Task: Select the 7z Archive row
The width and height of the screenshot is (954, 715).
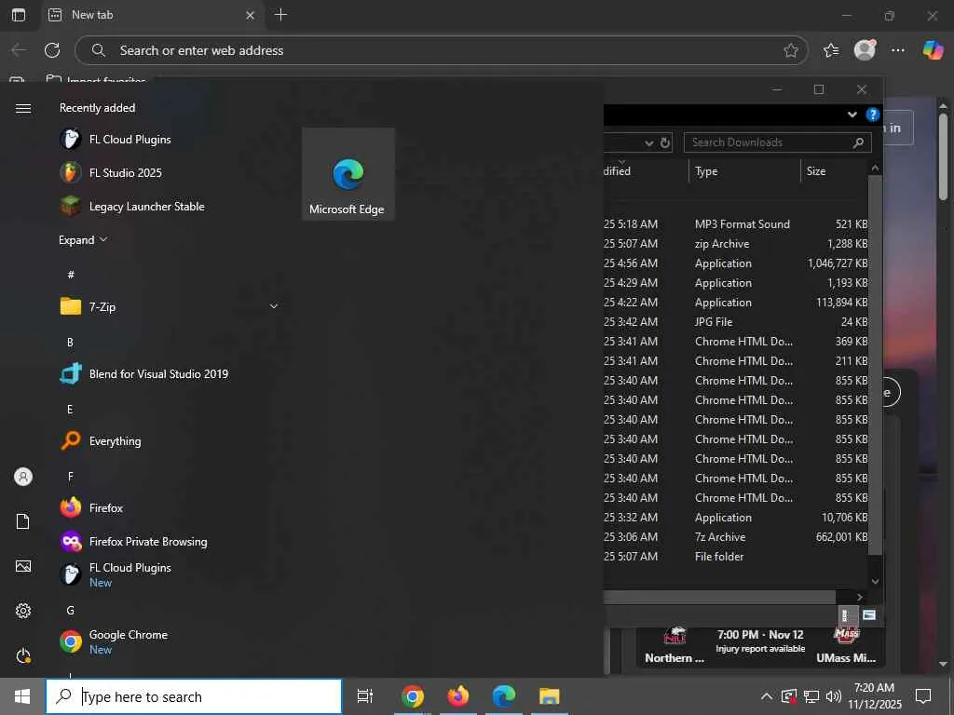Action: coord(736,537)
